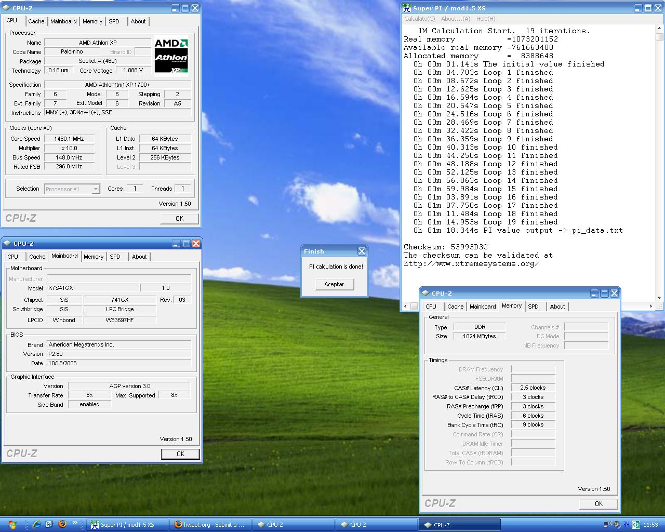Image resolution: width=665 pixels, height=532 pixels.
Task: Switch to hwbot.org Firefox taskbar button
Action: pyautogui.click(x=210, y=525)
